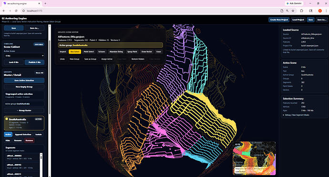Viewport: 329px width, 177px height.
Task: Bookmark this page with the star icon
Action: [293, 10]
